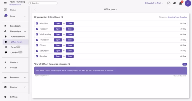Go to Autoresponders in the sidebar
The image size is (192, 101).
[x=18, y=36]
